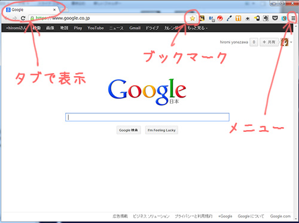299x223 pixels.
Task: Open the プライバシーと利用規約 footer link
Action: point(194,216)
